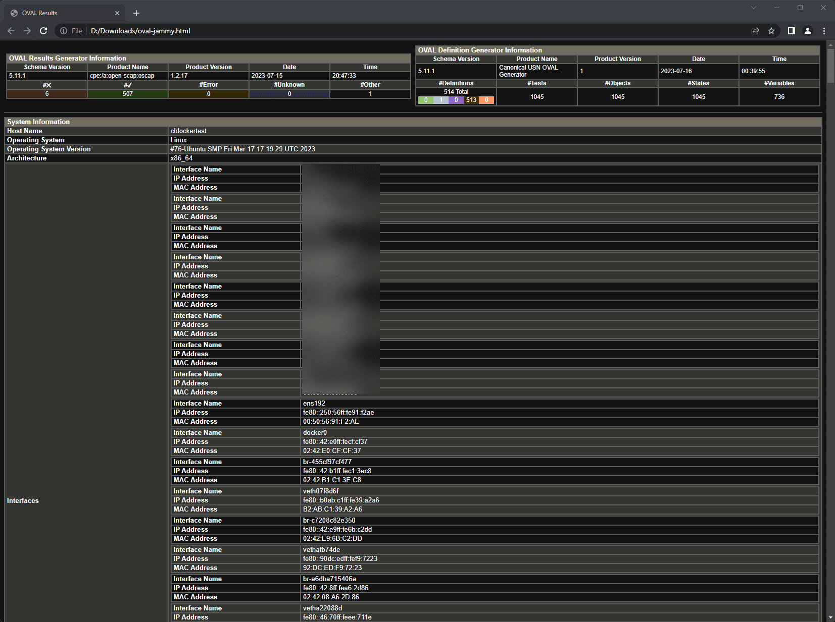Open a new browser tab
Viewport: 835px width, 622px height.
(x=136, y=13)
